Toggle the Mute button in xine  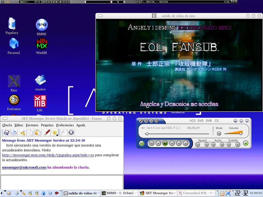[219, 133]
